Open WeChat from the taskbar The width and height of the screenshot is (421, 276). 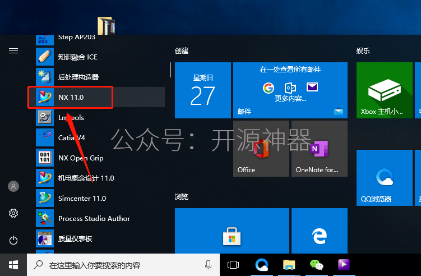click(x=317, y=265)
